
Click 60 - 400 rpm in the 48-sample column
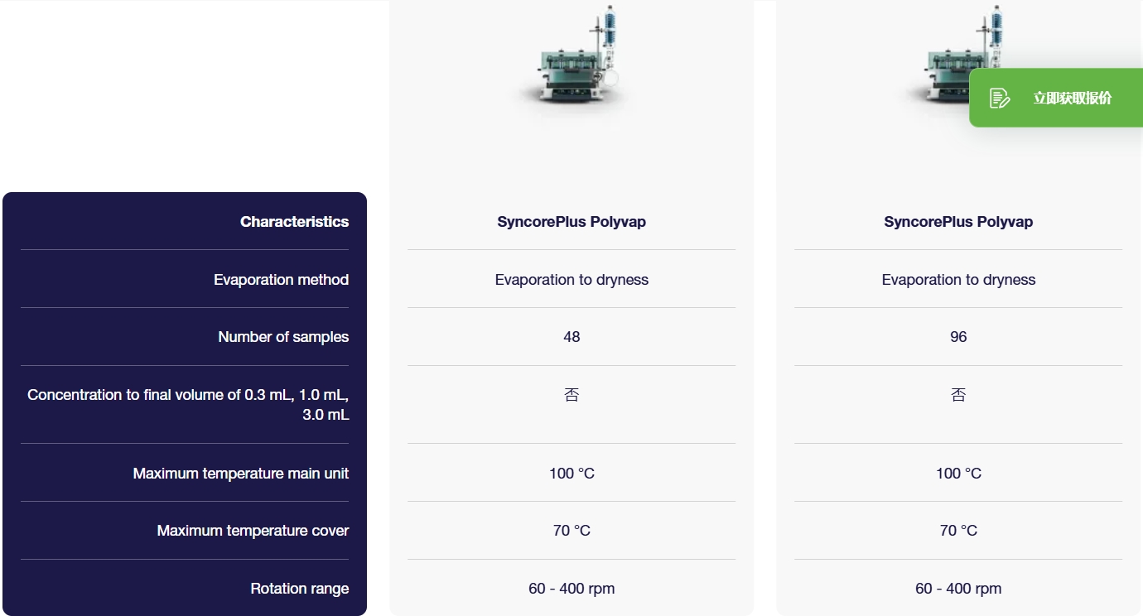point(571,589)
